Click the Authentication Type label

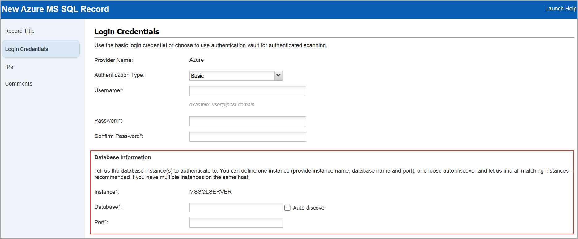[x=119, y=75]
